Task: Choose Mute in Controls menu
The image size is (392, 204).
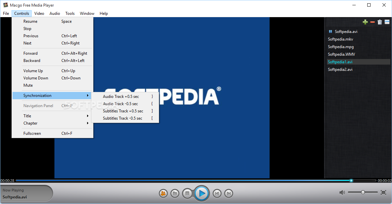Action: tap(52, 85)
